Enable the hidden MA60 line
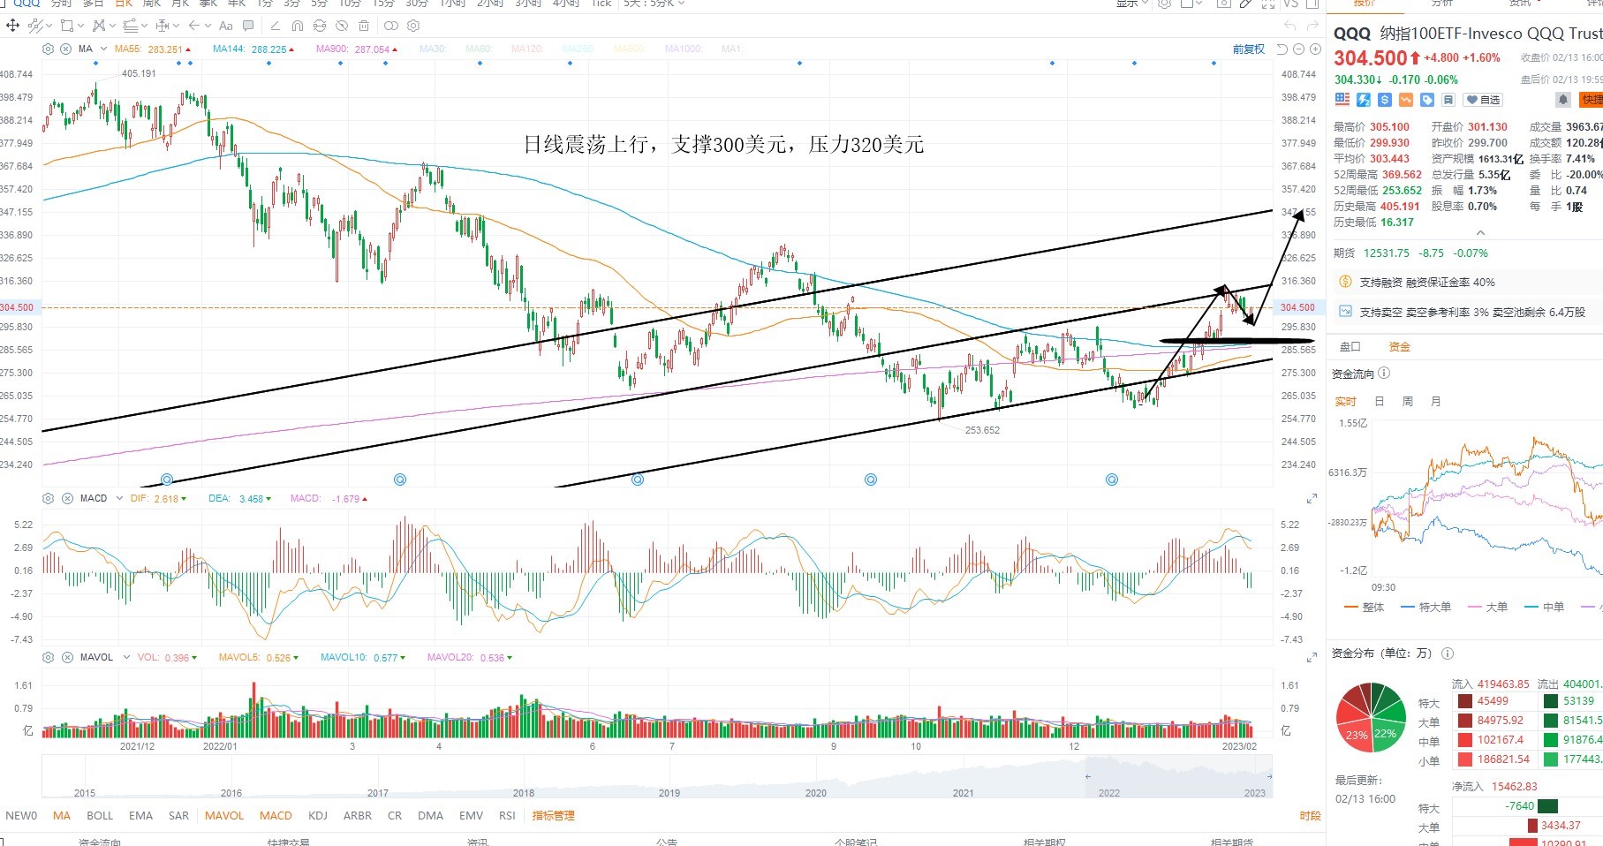 pos(479,49)
